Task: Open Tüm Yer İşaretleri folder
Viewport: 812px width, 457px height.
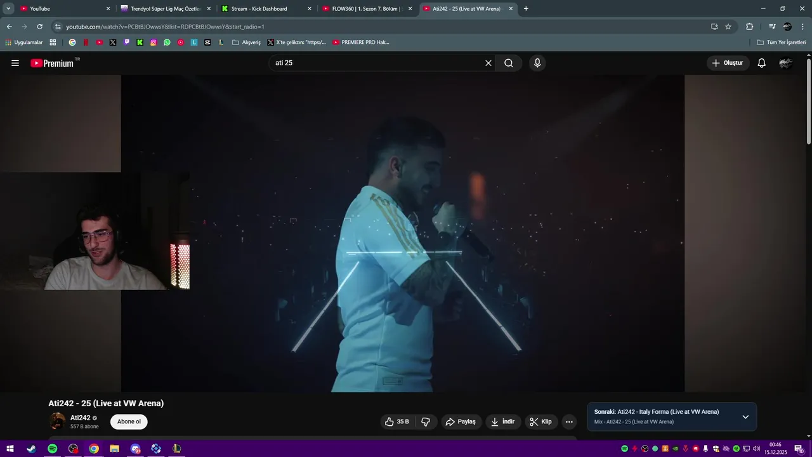Action: pyautogui.click(x=782, y=43)
